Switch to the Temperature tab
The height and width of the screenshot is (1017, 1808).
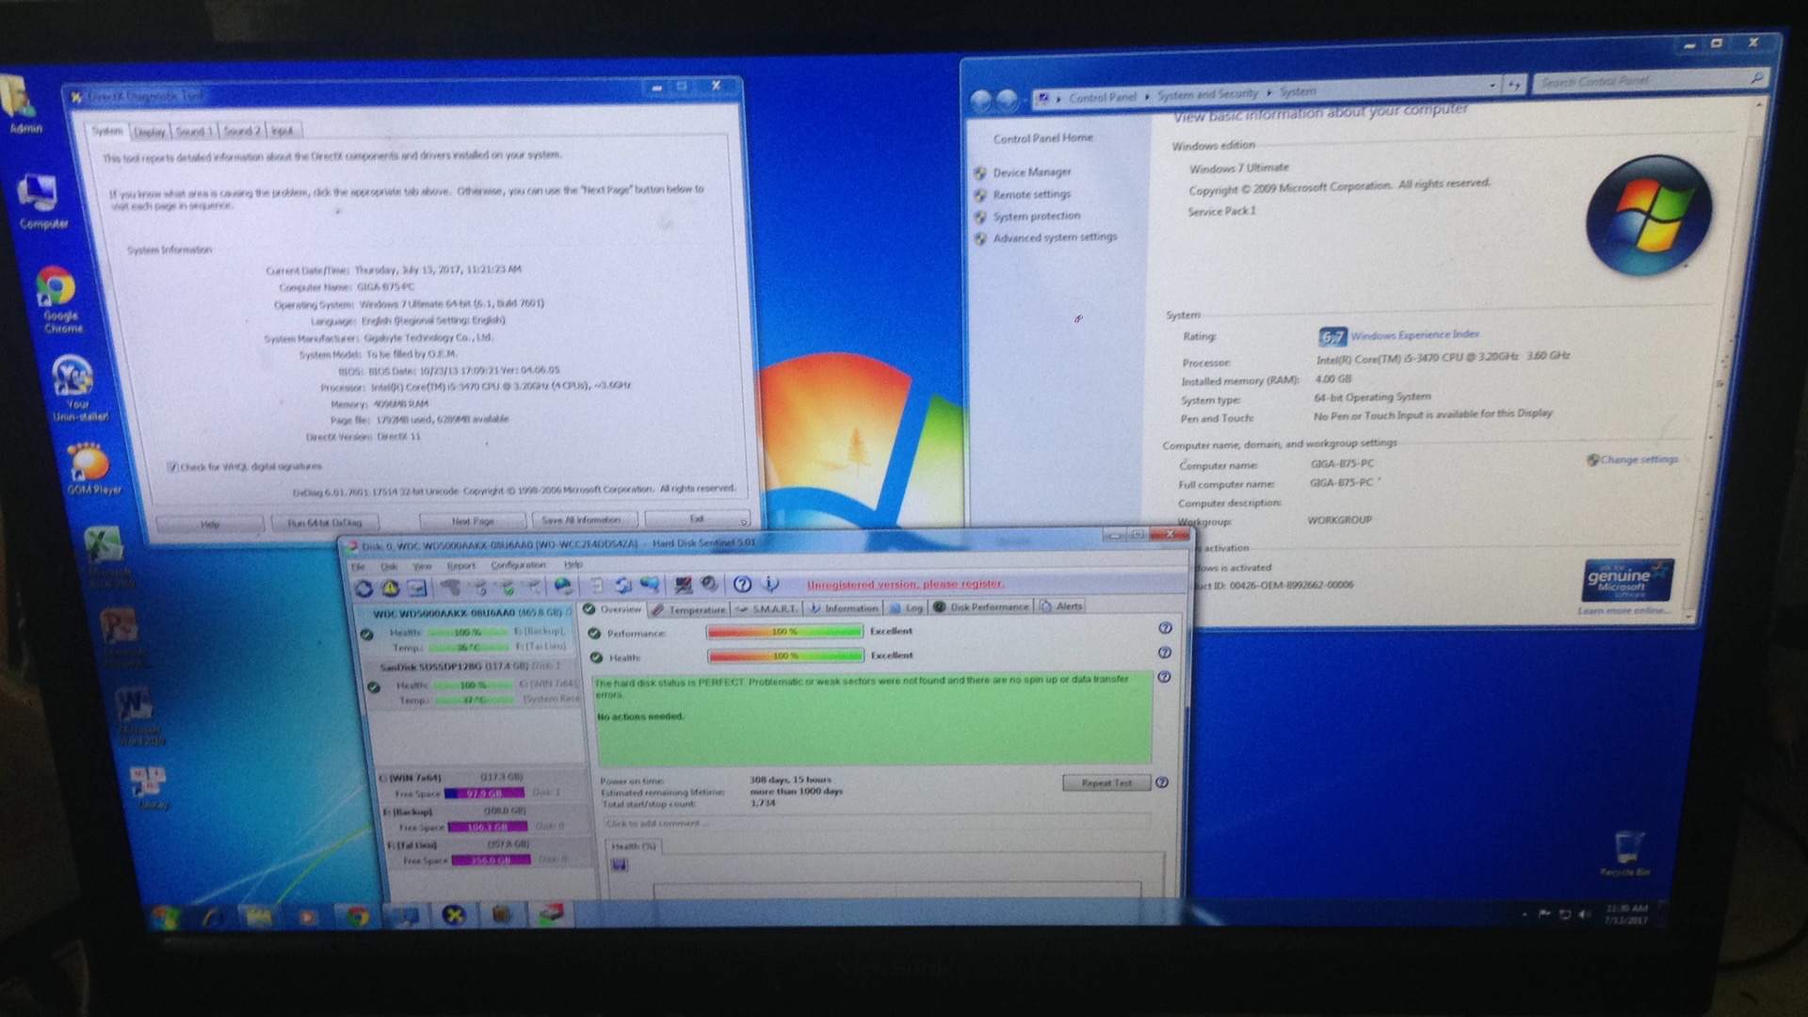tap(688, 609)
